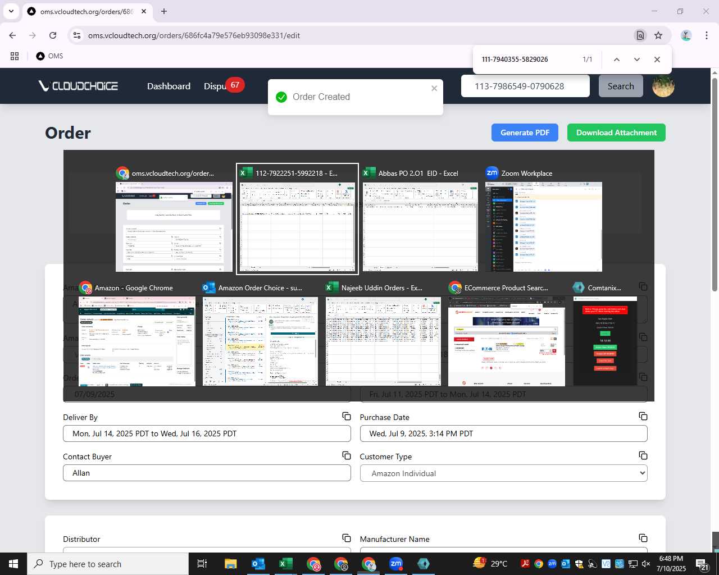The height and width of the screenshot is (575, 719).
Task: Click the order number search field
Action: [525, 86]
